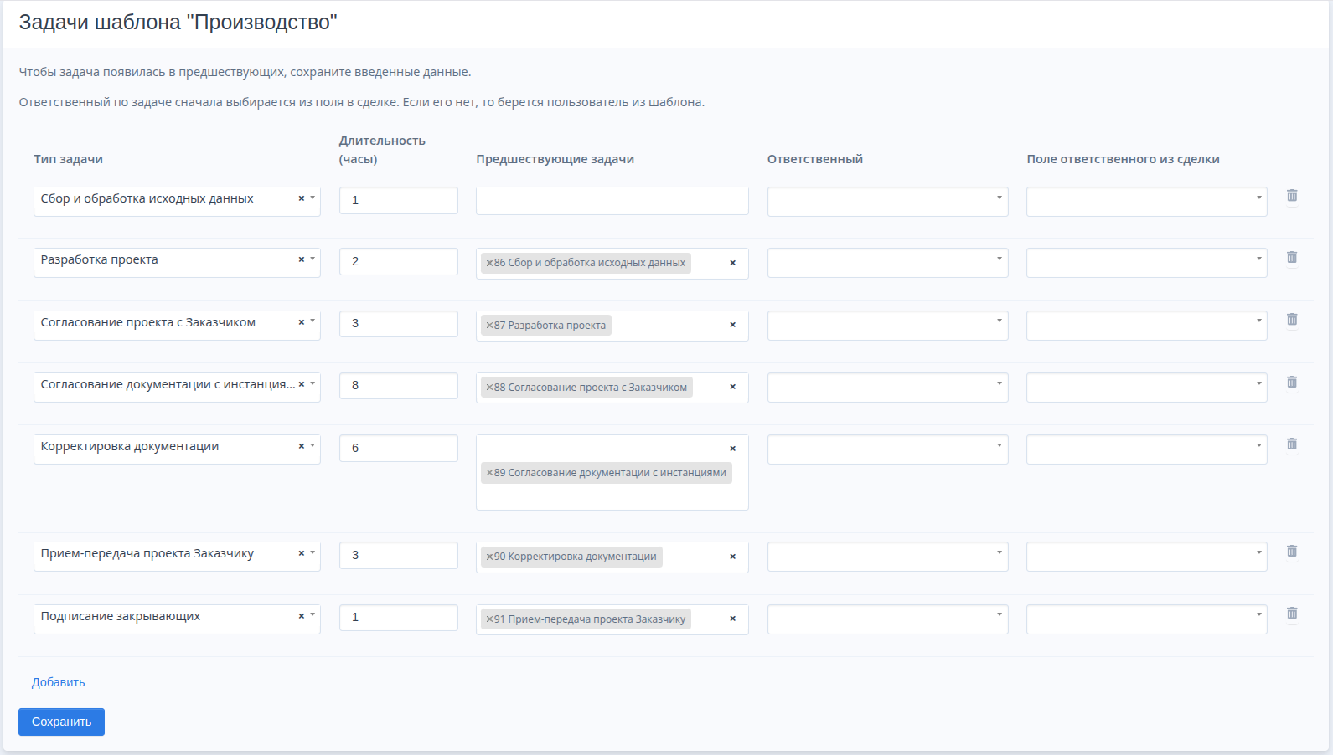Screen dimensions: 1333x755
Task: Clear all predecessors in 'Подписание закрывающих' row
Action: coord(732,619)
